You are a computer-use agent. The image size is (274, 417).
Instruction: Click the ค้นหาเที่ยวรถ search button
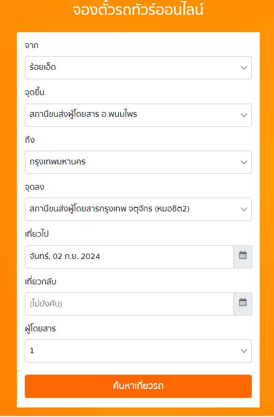(x=138, y=386)
